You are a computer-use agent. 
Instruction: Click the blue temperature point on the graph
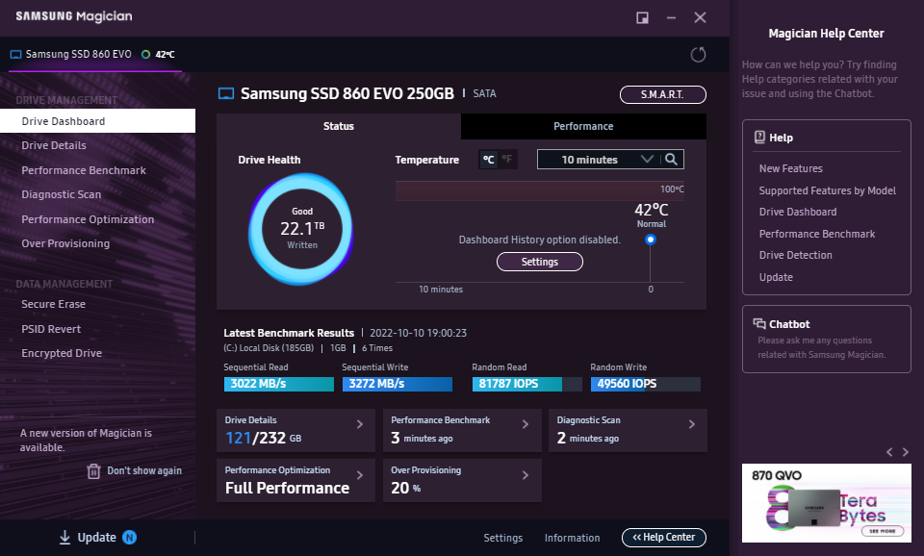[x=651, y=240]
